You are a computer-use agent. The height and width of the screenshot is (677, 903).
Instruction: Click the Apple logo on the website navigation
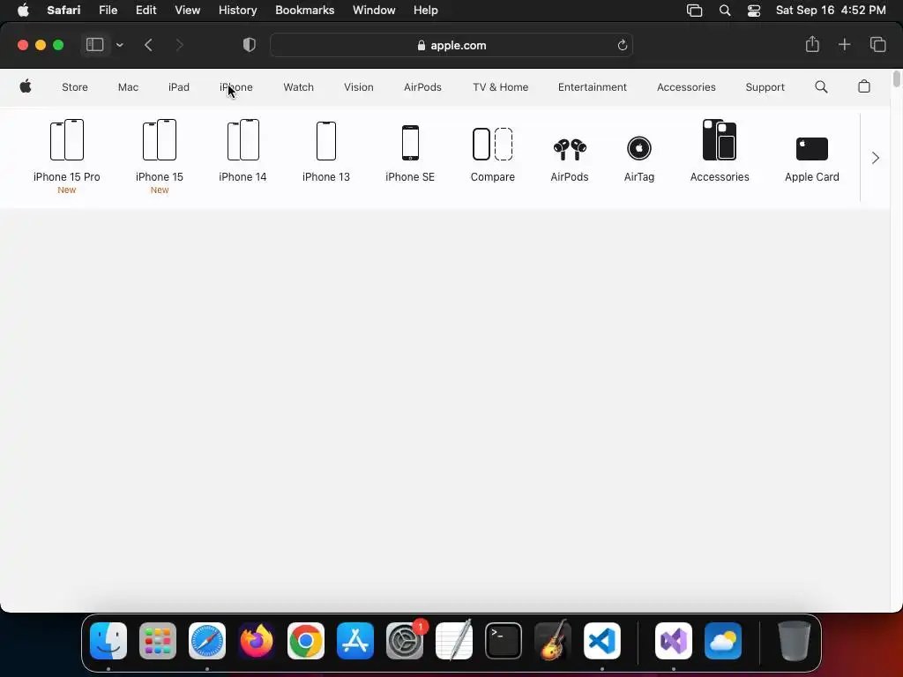[x=26, y=87]
